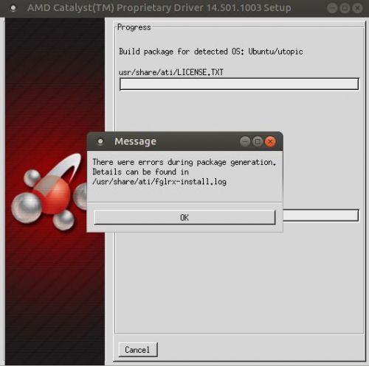Close the AMD Catalyst Setup window

click(357, 8)
